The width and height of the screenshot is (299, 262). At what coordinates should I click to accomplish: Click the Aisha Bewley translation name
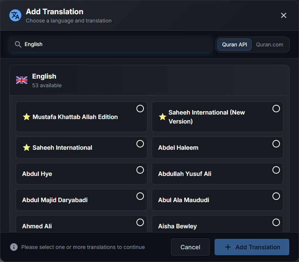177,226
